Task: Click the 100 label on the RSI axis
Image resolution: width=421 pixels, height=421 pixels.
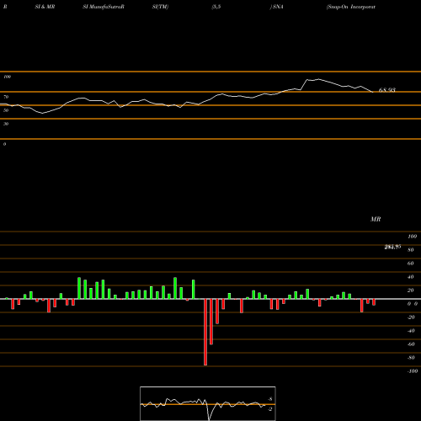Action: point(8,77)
